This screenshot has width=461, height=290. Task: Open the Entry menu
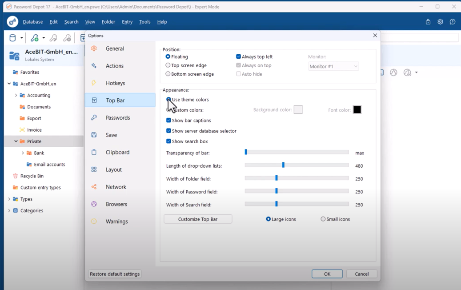pos(127,22)
